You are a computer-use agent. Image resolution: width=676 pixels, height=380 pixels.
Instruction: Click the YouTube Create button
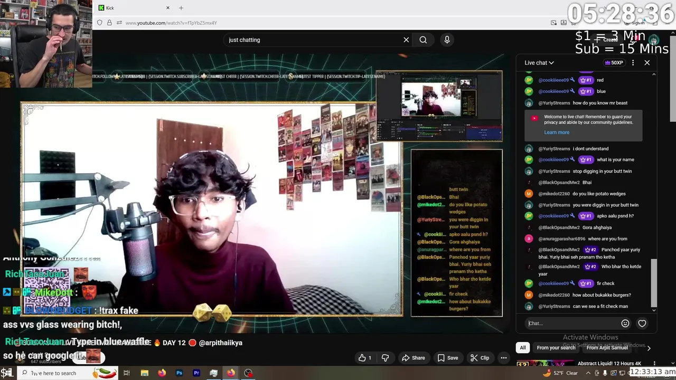coord(606,40)
